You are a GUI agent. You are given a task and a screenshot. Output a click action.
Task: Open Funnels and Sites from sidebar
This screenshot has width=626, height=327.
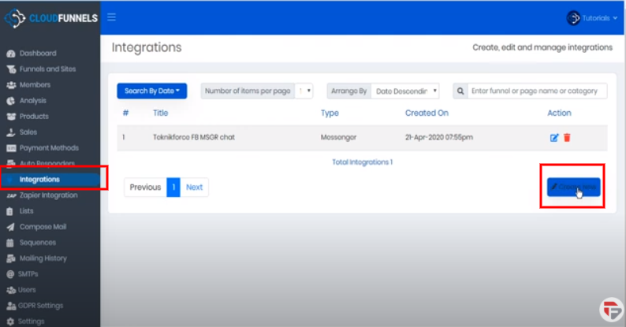(47, 69)
